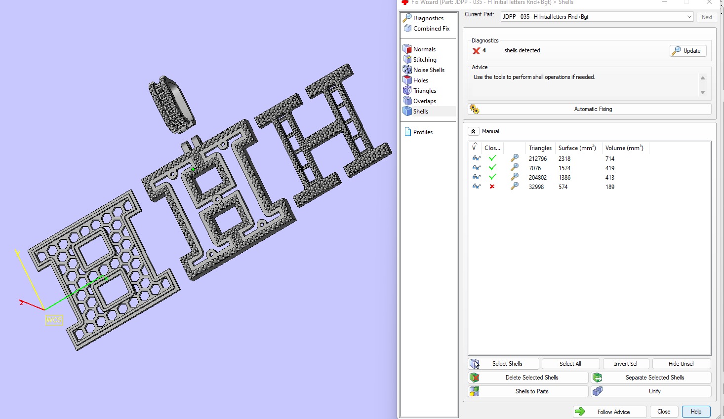Screen dimensions: 724x419
Task: Click the green closed checkmark for the 204802 row
Action: pyautogui.click(x=492, y=177)
